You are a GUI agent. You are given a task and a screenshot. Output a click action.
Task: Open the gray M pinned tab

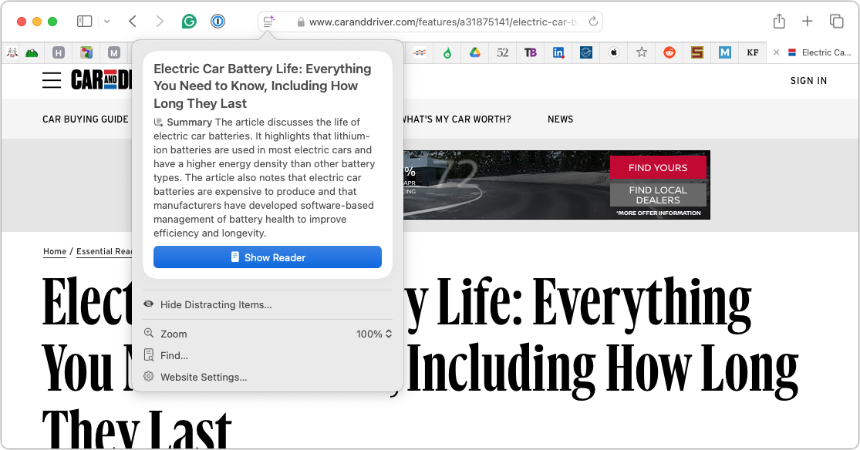pyautogui.click(x=113, y=52)
